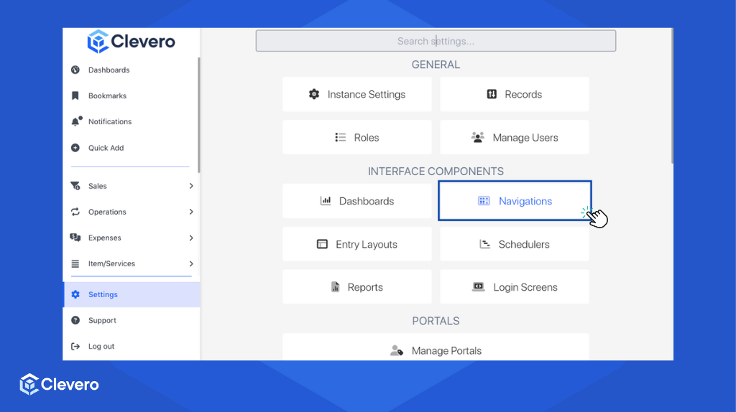The width and height of the screenshot is (736, 412).
Task: Click the Item/Services label in sidebar
Action: 111,263
